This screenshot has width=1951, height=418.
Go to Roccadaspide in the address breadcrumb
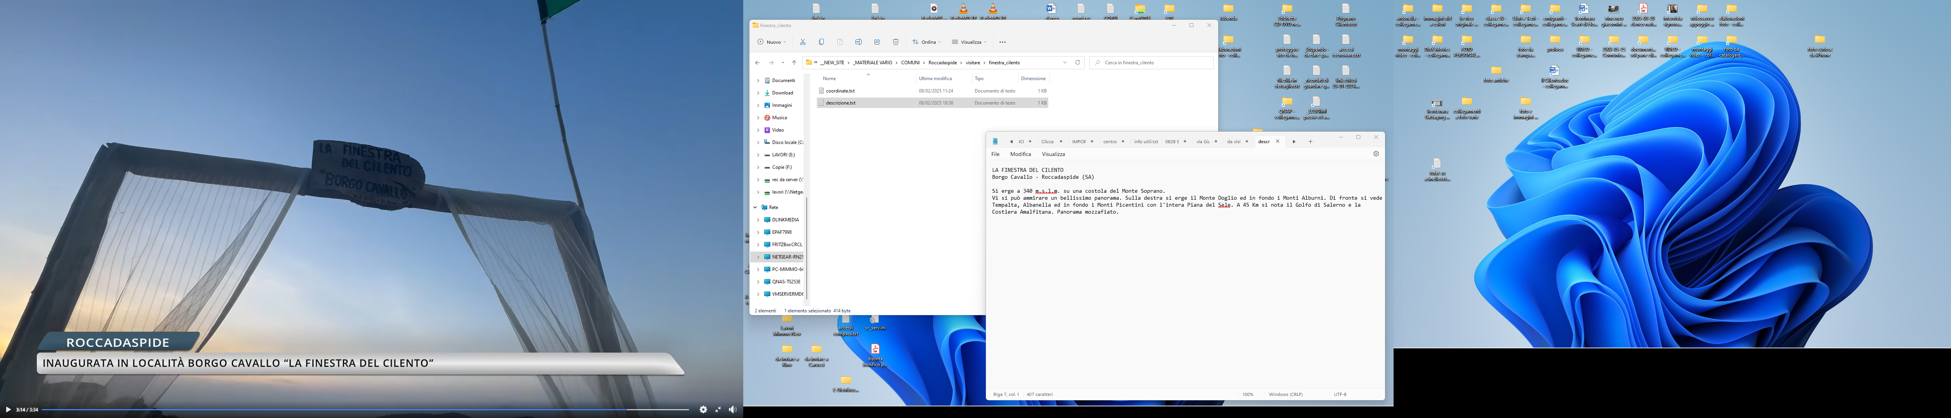(x=942, y=63)
